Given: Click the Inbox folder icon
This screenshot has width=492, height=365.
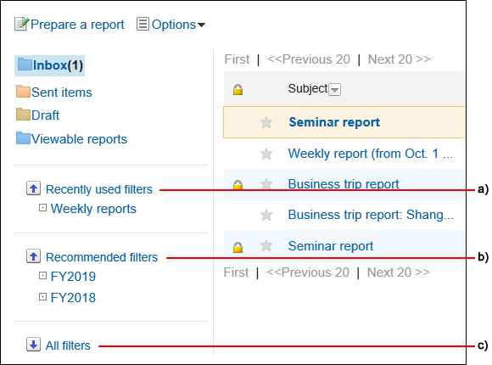Looking at the screenshot, I should (x=25, y=65).
